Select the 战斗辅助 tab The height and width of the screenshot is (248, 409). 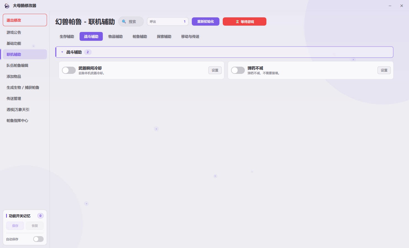91,36
